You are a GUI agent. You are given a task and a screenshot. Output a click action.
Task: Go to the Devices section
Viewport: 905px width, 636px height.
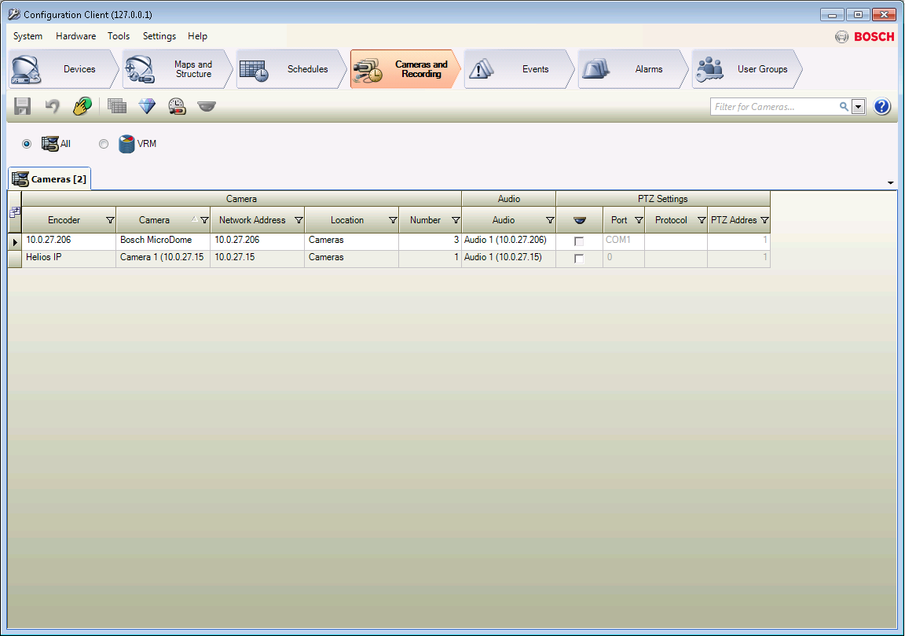(x=64, y=69)
